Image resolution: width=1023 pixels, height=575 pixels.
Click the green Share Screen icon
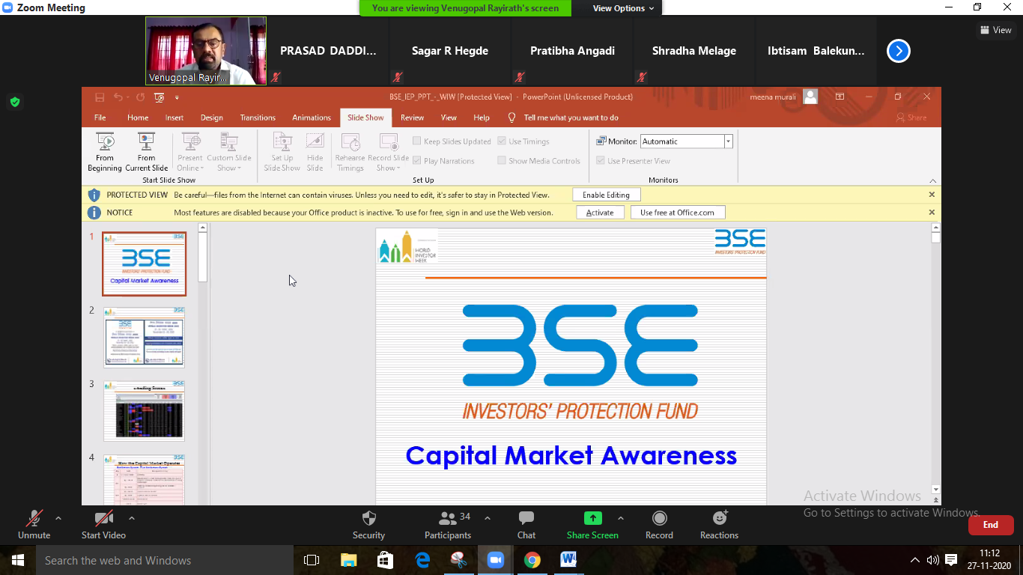592,518
